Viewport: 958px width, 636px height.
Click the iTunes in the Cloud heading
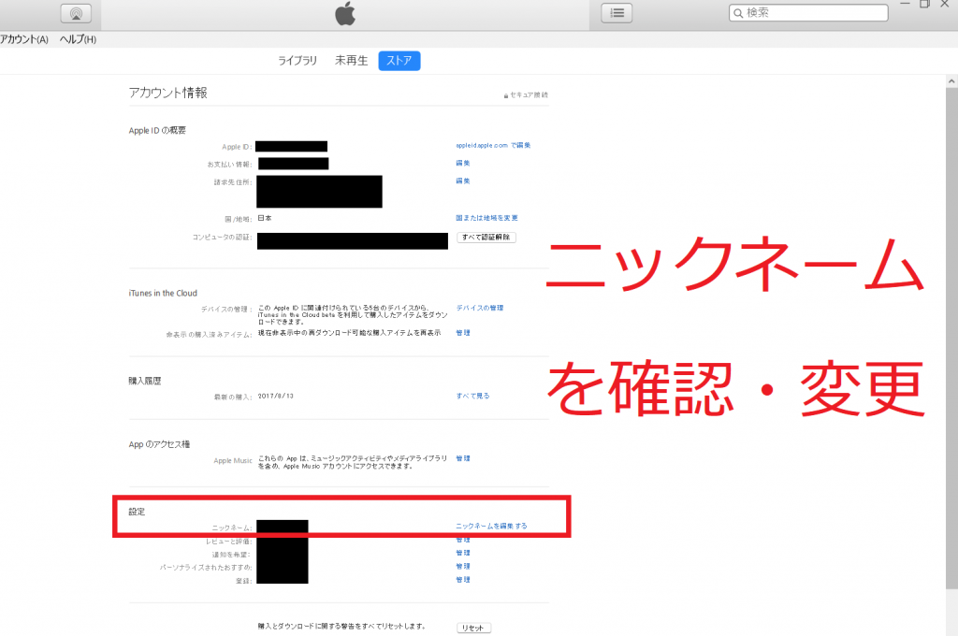point(163,294)
